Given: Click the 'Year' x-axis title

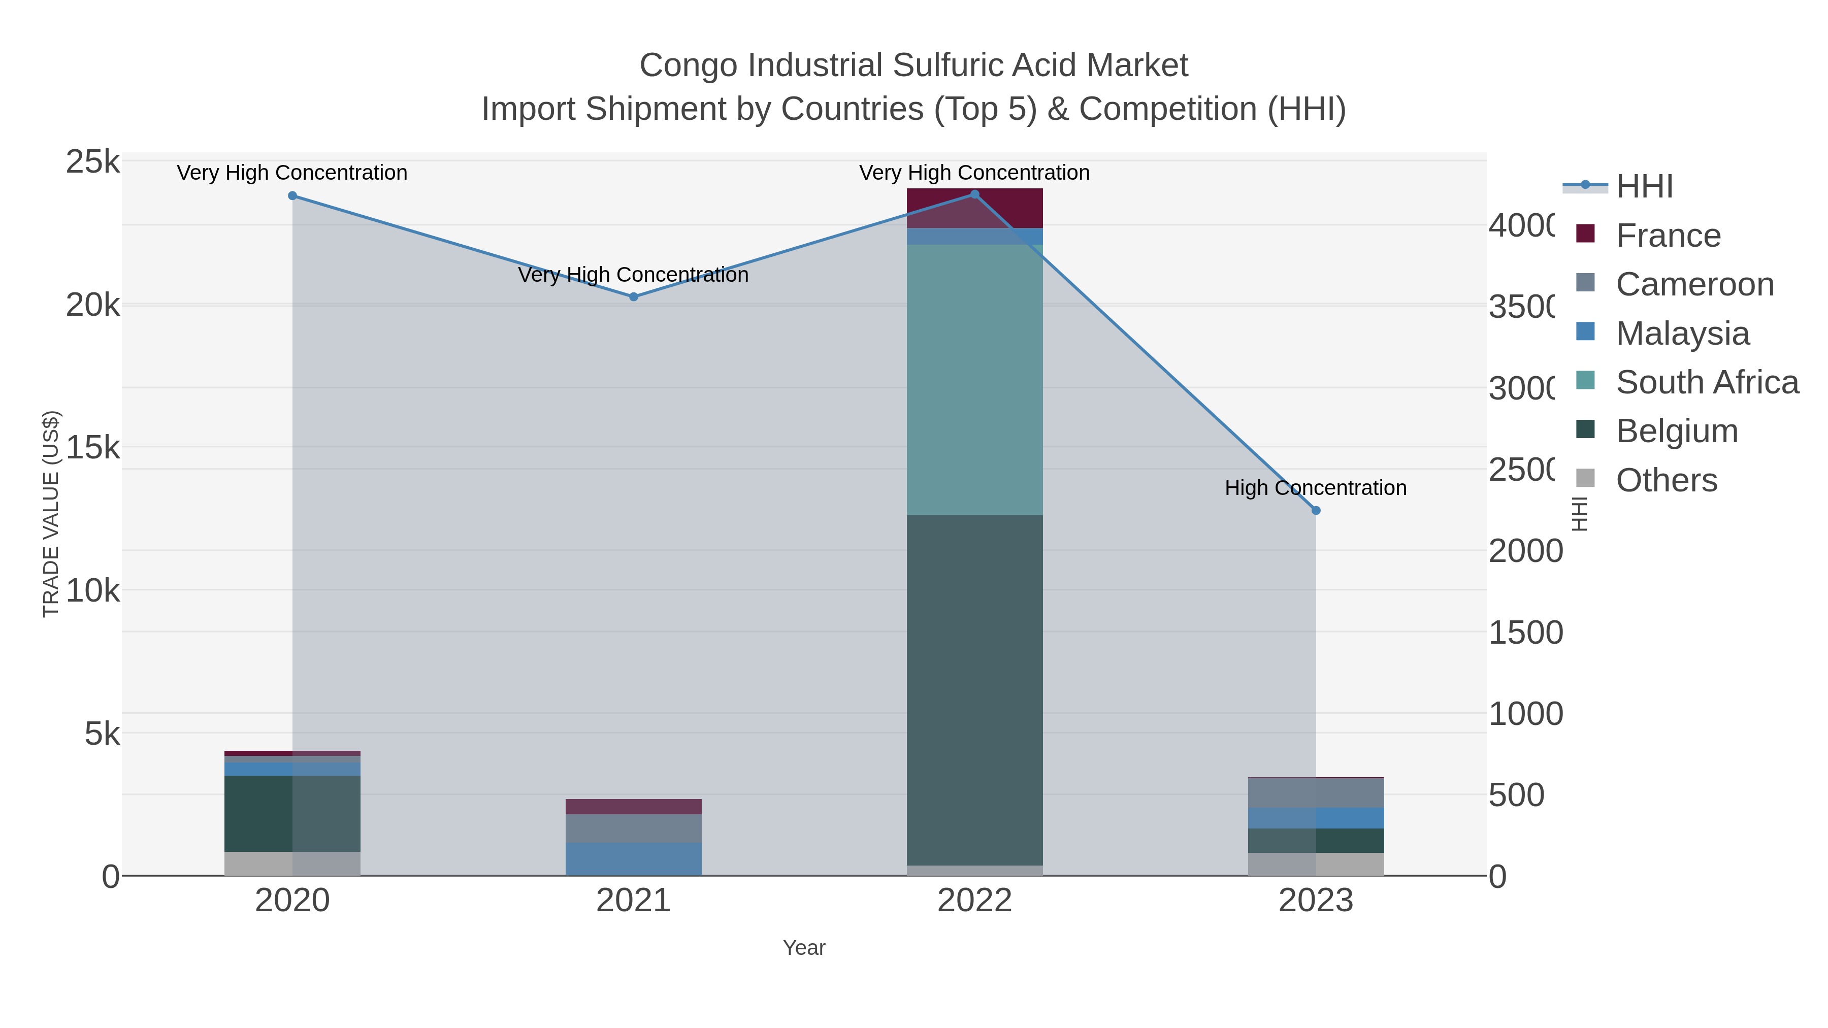Looking at the screenshot, I should [804, 948].
